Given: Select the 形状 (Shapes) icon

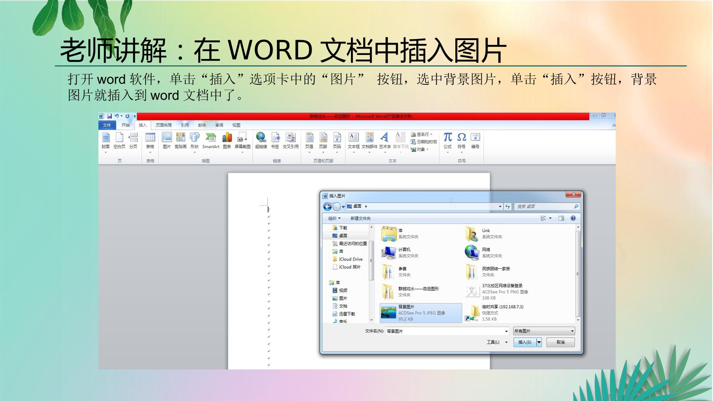Looking at the screenshot, I should [195, 137].
